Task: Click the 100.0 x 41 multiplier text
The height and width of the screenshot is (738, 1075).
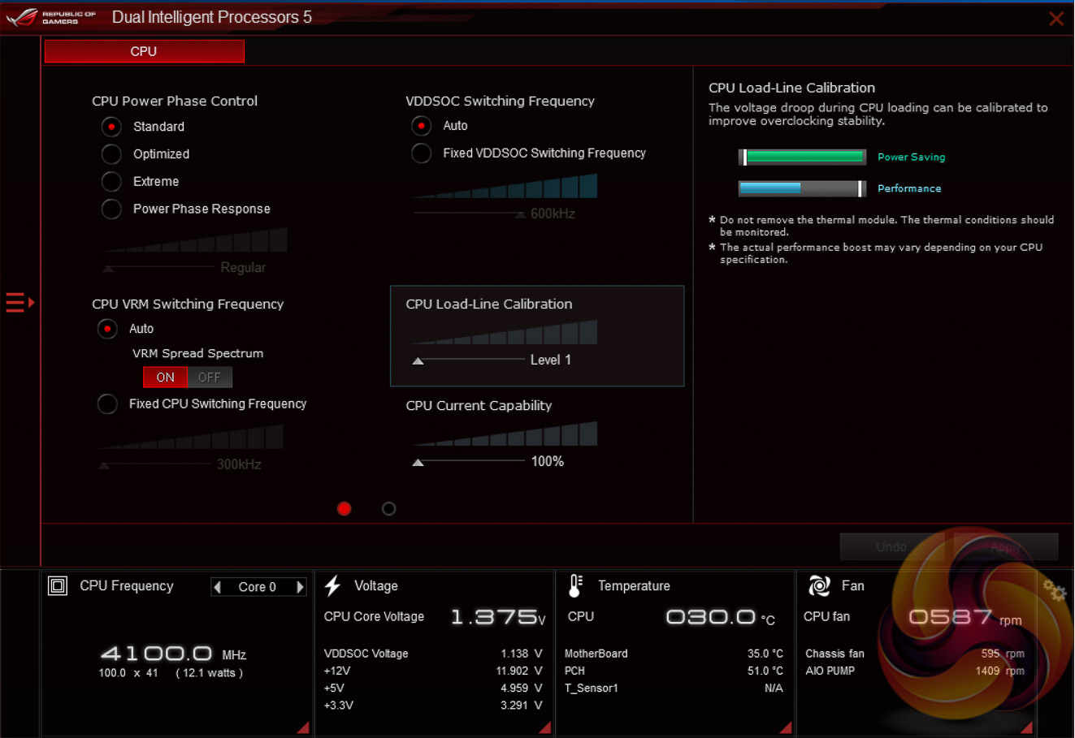Action: (128, 673)
